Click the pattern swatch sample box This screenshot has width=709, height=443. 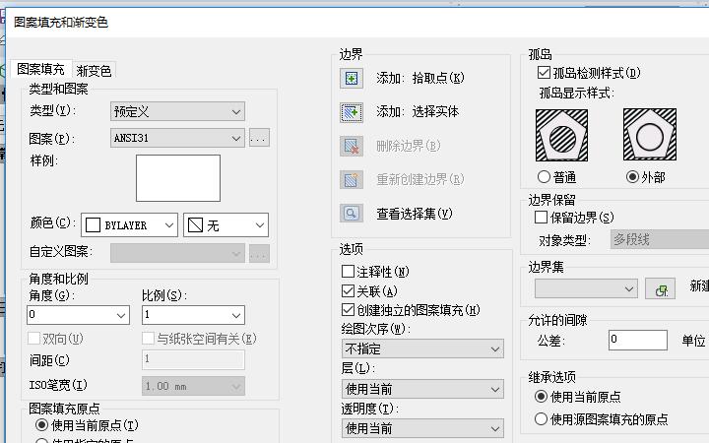tap(178, 178)
